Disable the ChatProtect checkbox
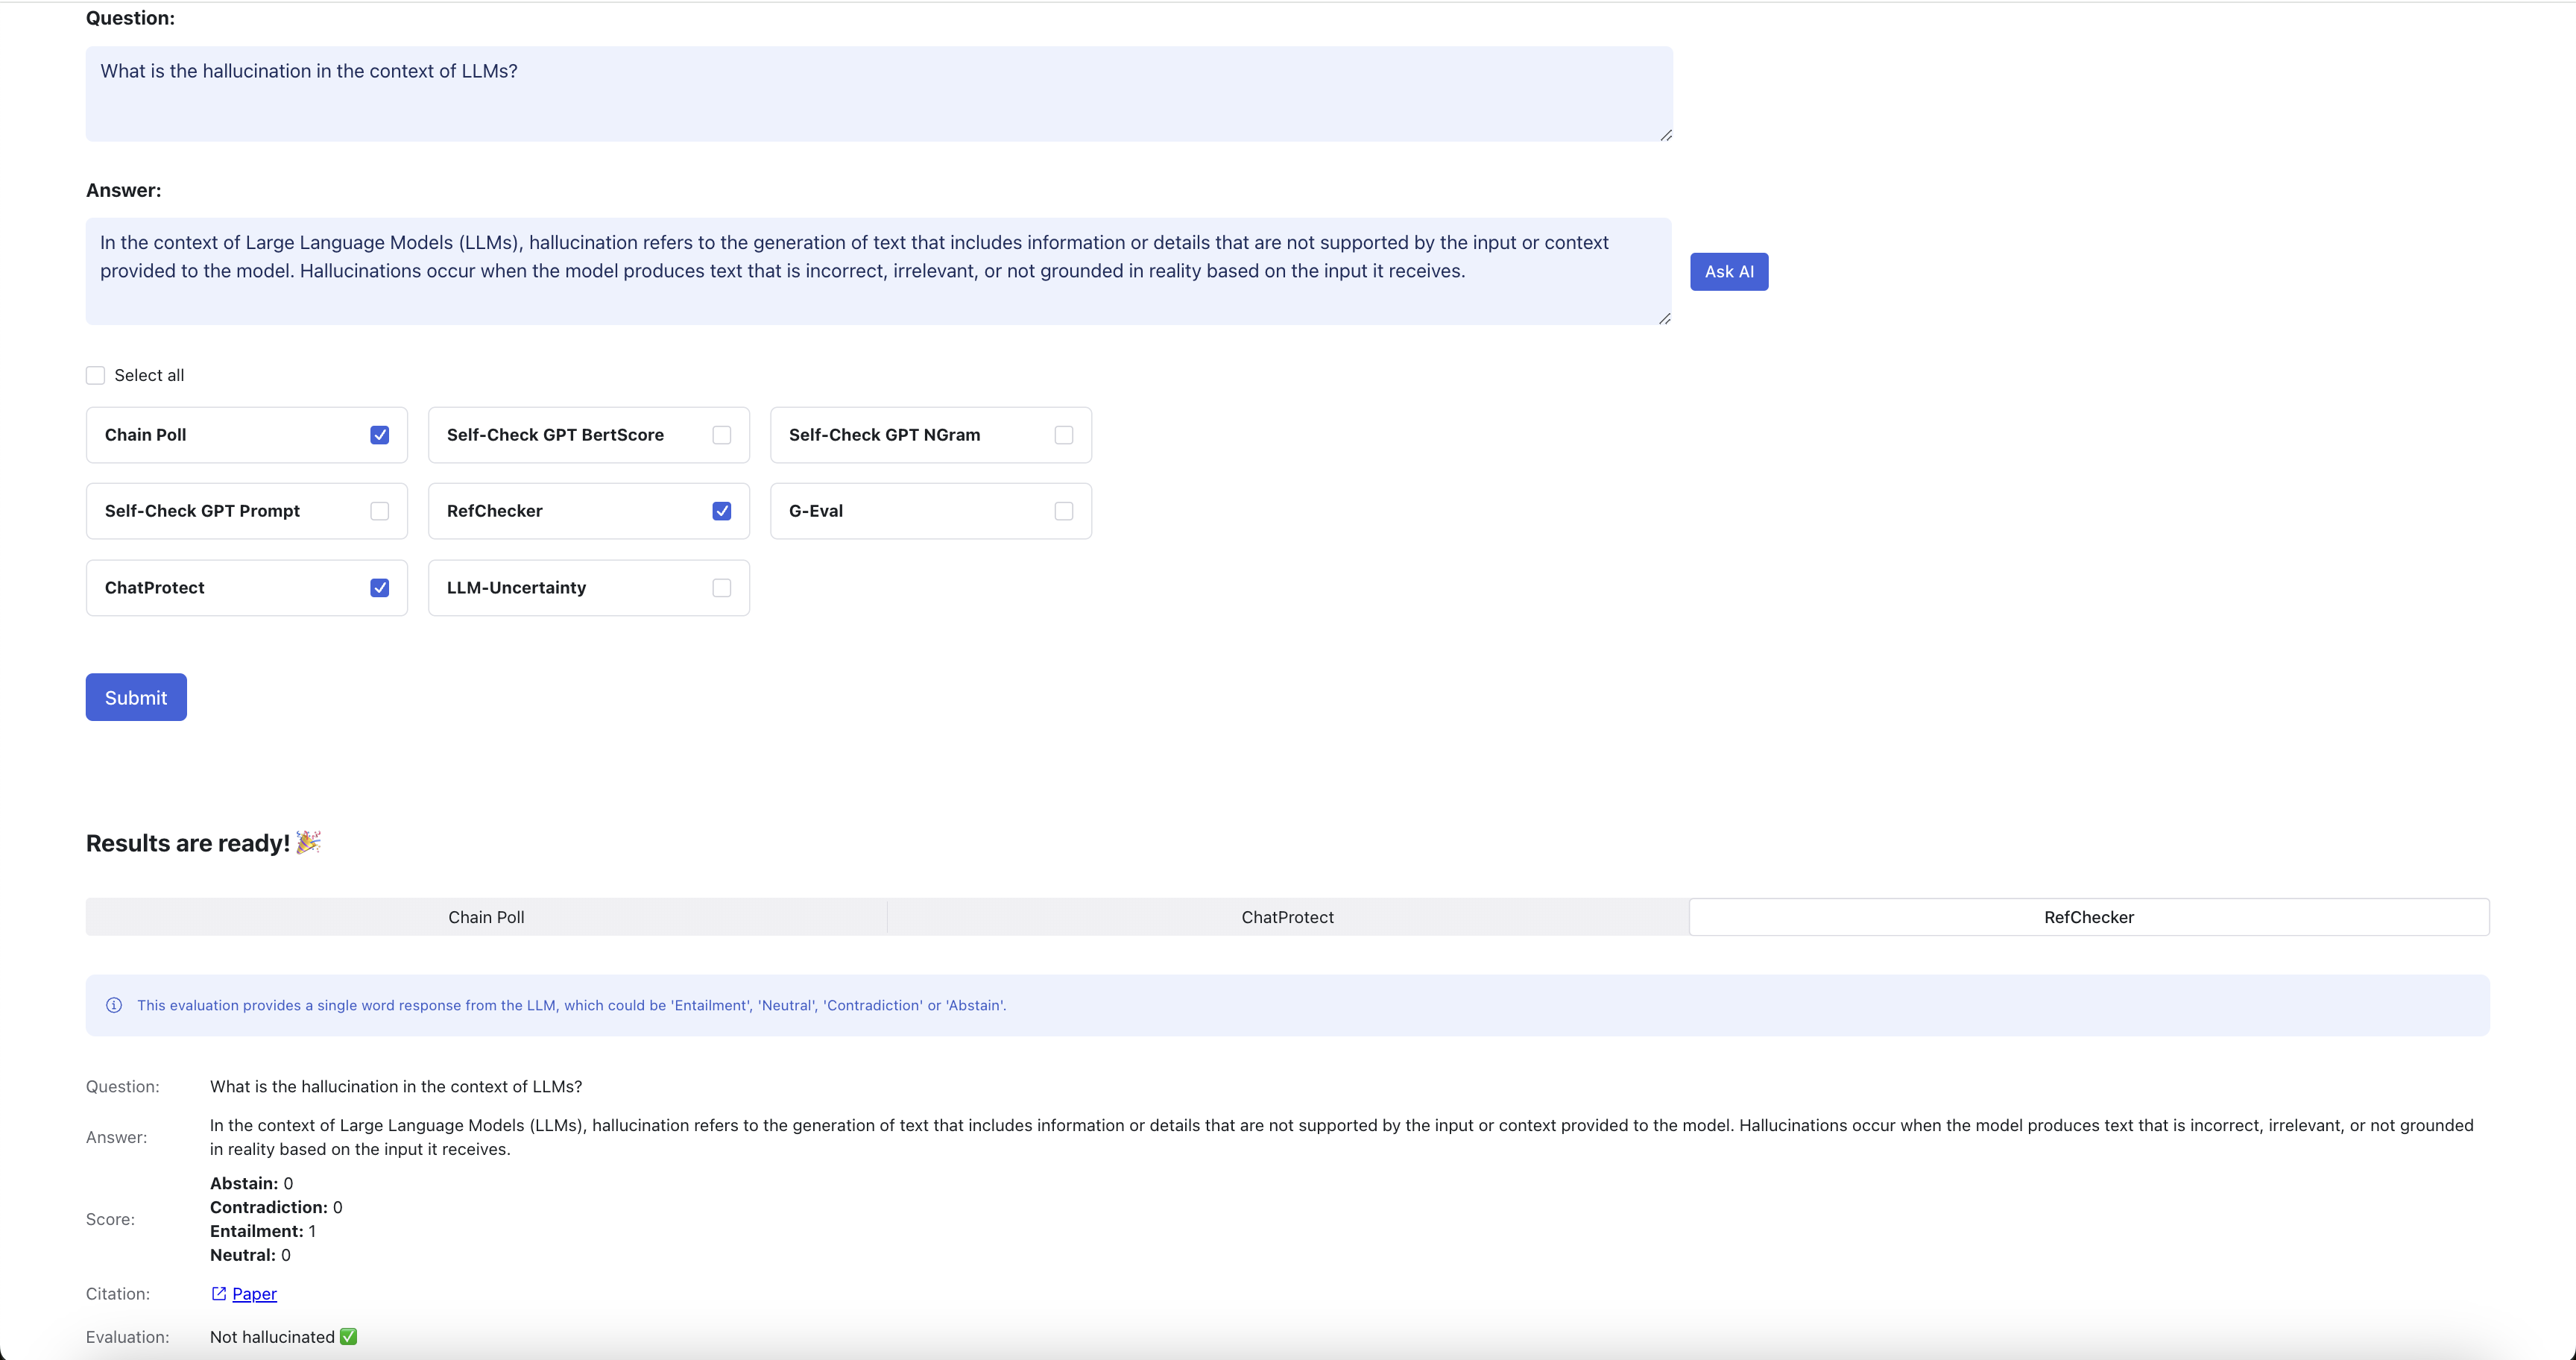2576x1360 pixels. point(380,588)
